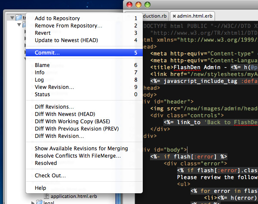Click the legal folder icon
This screenshot has width=258, height=204.
pyautogui.click(x=40, y=201)
